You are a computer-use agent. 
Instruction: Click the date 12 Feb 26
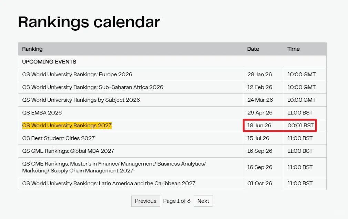(260, 87)
